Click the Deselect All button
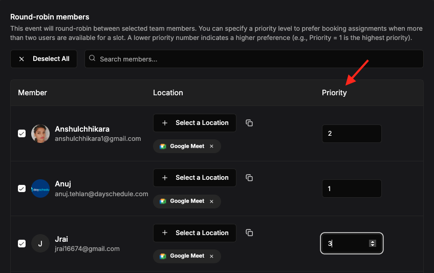 pyautogui.click(x=44, y=59)
